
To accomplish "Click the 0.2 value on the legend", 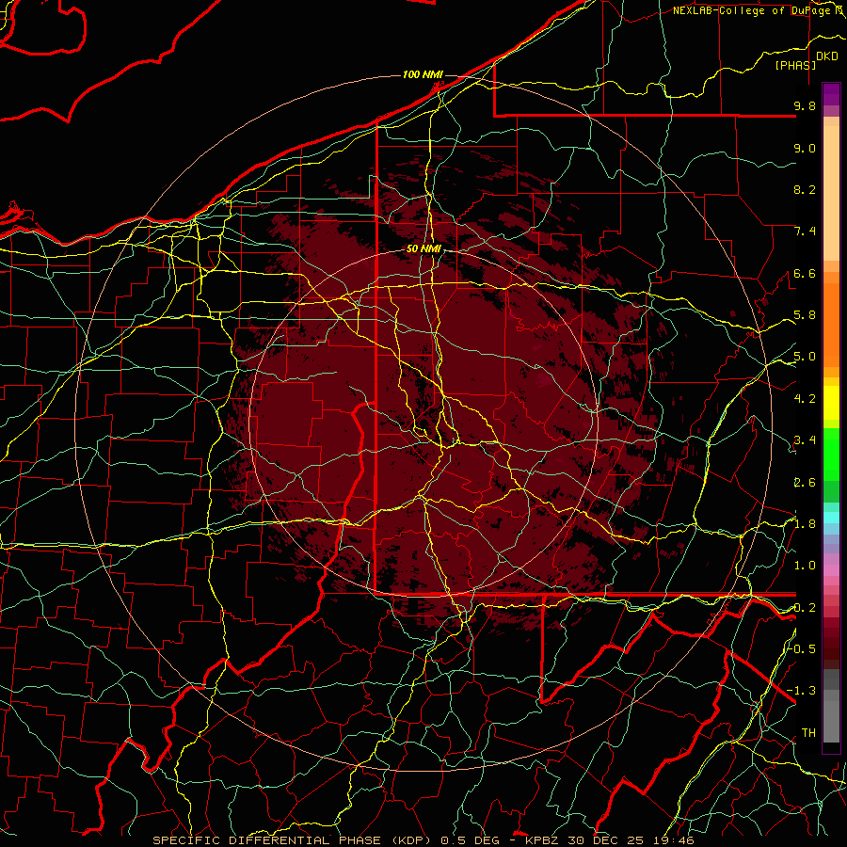I will click(x=805, y=608).
